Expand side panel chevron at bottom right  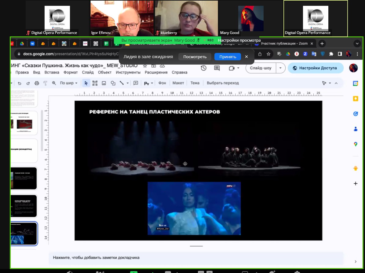click(356, 262)
